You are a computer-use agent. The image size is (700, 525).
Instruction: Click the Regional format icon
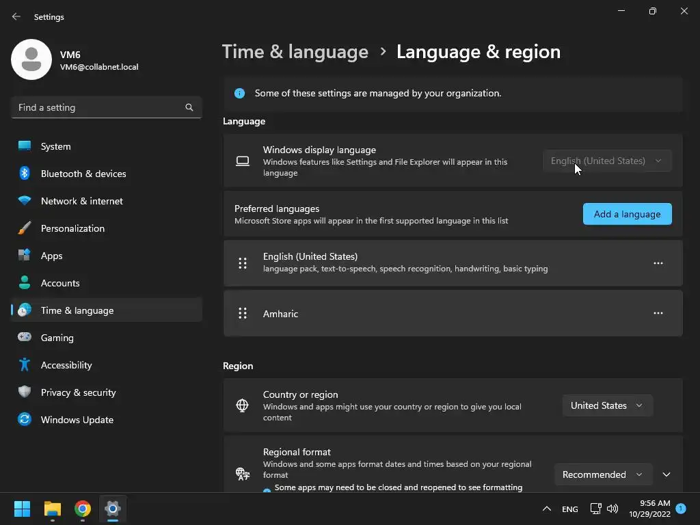pyautogui.click(x=243, y=474)
